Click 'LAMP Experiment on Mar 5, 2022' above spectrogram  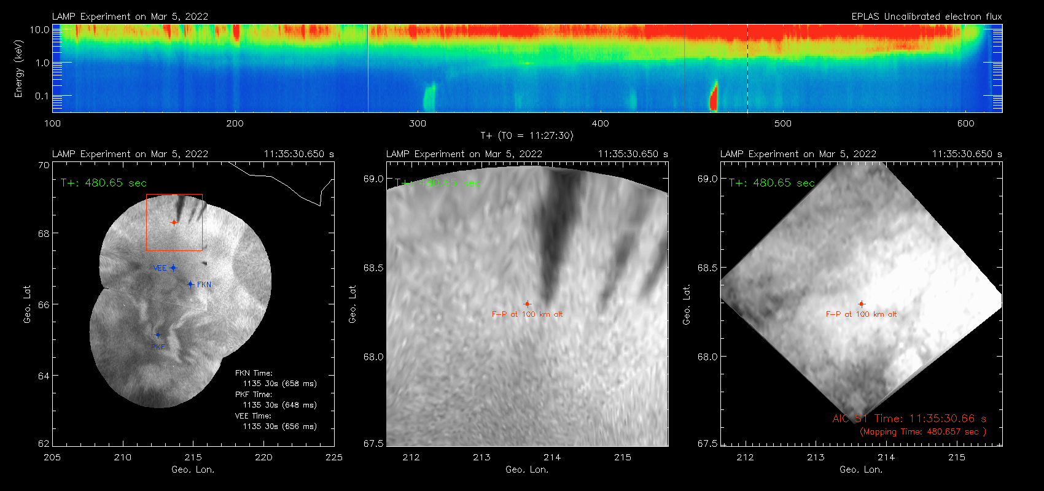click(130, 17)
